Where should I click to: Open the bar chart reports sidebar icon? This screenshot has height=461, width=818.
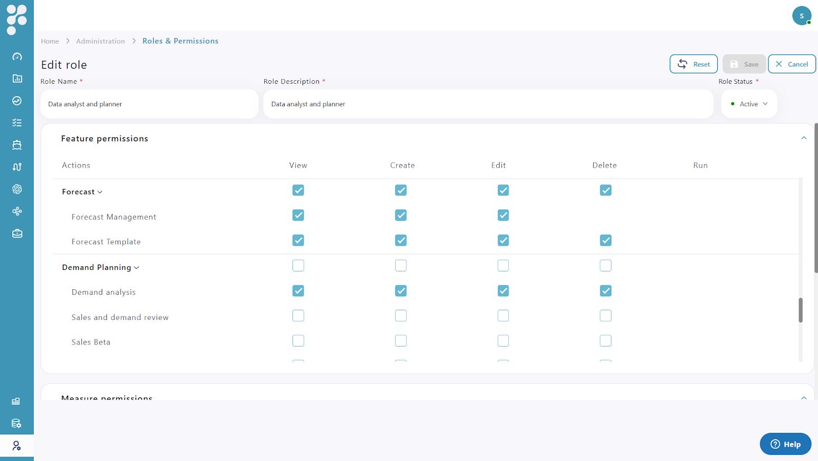[x=17, y=78]
